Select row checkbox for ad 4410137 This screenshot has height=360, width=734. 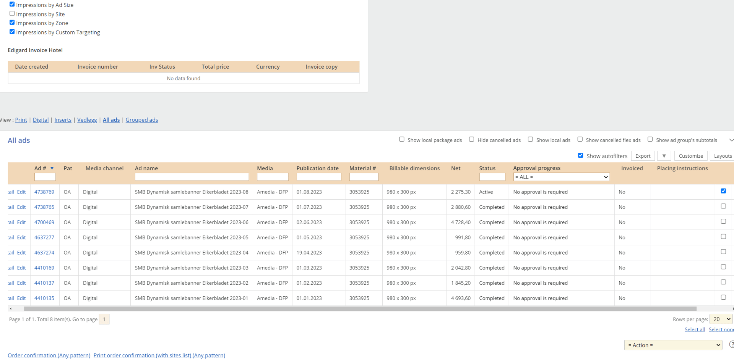(723, 282)
